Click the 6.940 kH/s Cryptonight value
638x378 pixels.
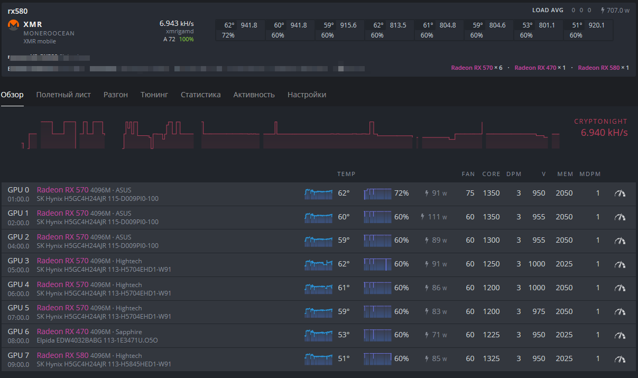point(604,133)
